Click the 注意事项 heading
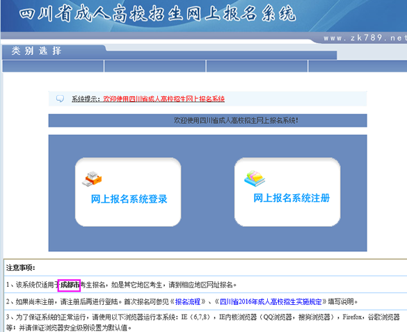Image resolution: width=407 pixels, height=332 pixels. pos(20,268)
